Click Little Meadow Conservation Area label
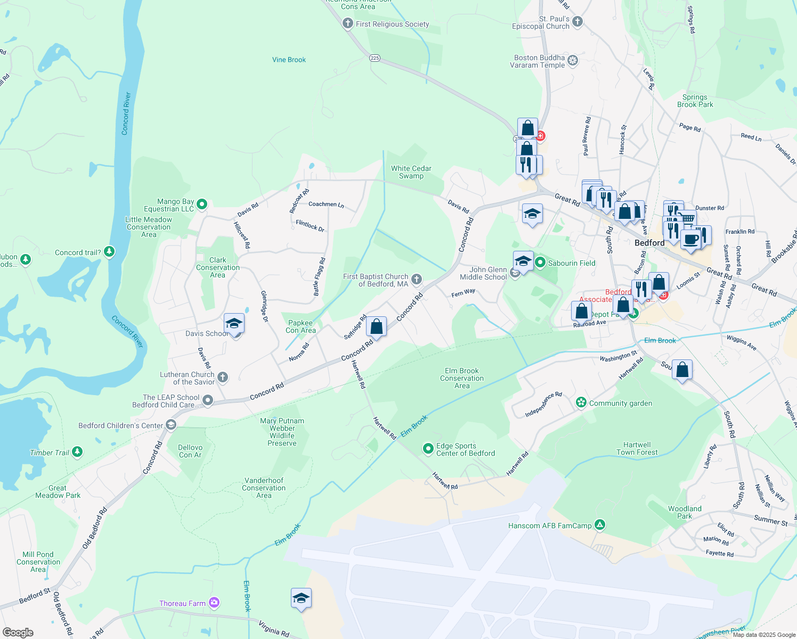Image resolution: width=797 pixels, height=639 pixels. (x=149, y=227)
